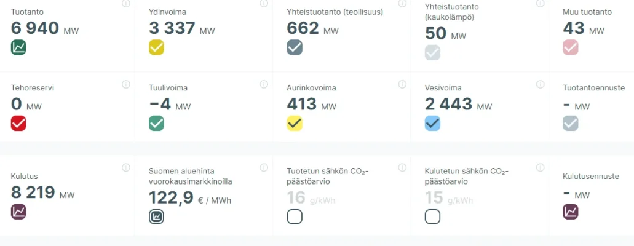Open info icon for Tehoreservi card
This screenshot has width=634, height=246.
[126, 84]
